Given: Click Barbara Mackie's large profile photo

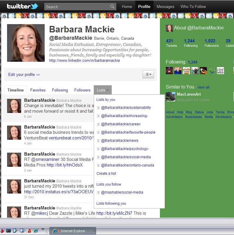Looking at the screenshot, I should click(26, 43).
